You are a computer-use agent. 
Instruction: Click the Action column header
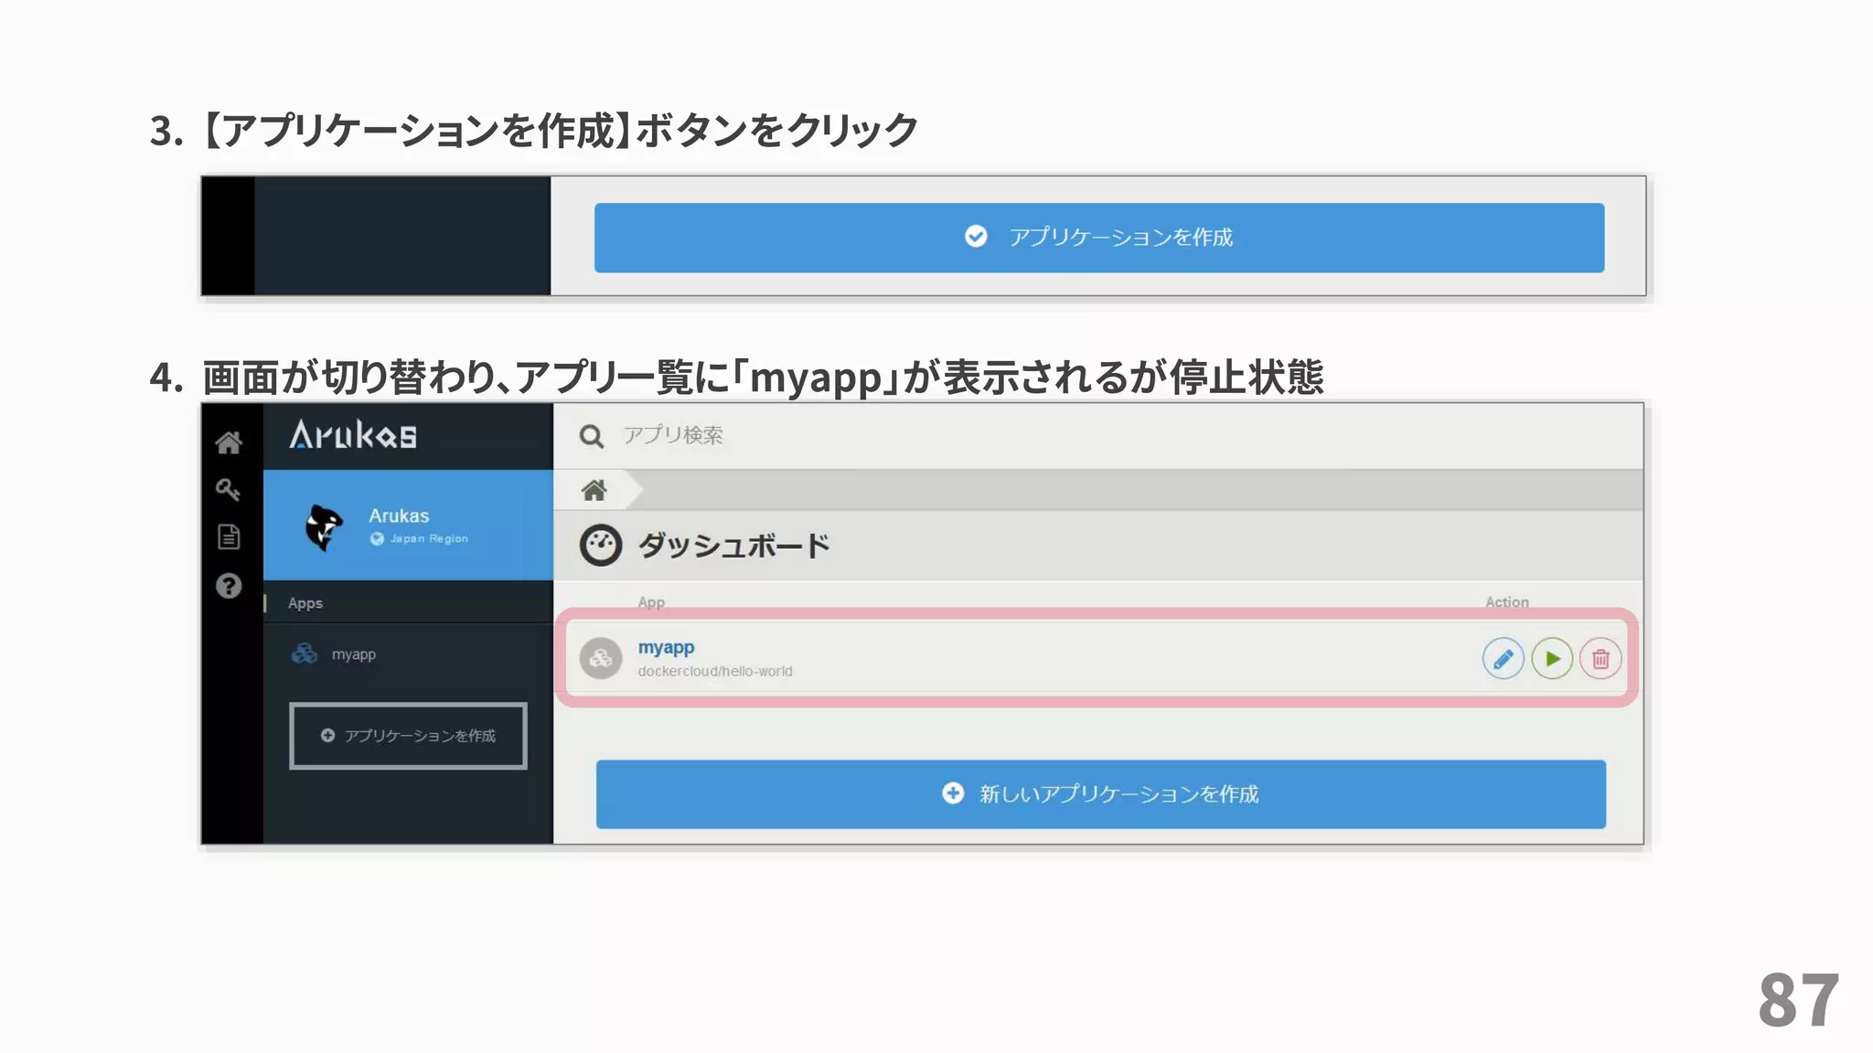[x=1507, y=602]
